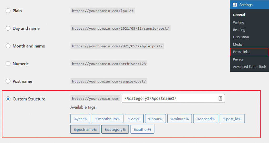
Task: Click the %minute% tag button
Action: 179,119
